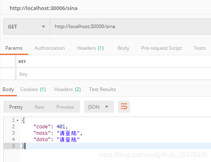This screenshot has width=211, height=162.
Task: Click the KEY column header
Action: 22,62
